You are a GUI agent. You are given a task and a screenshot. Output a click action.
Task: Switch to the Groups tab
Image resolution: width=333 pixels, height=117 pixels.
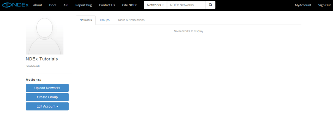click(105, 20)
